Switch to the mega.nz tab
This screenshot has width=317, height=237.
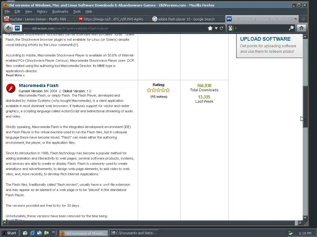point(114,19)
